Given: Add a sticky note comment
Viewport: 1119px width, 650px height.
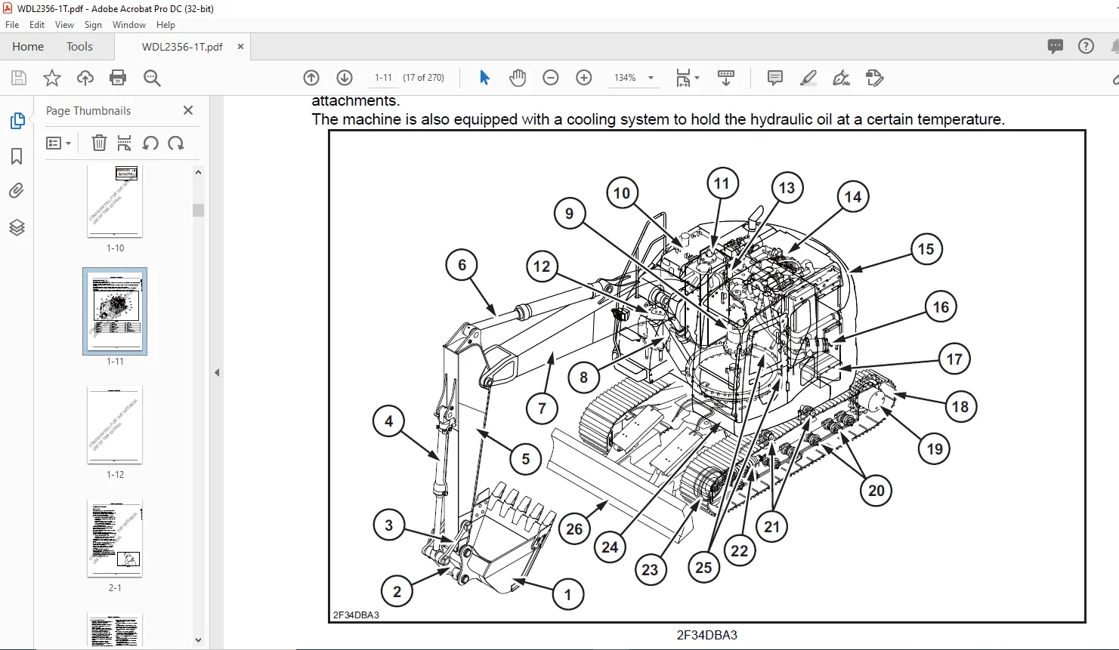Looking at the screenshot, I should pyautogui.click(x=774, y=78).
